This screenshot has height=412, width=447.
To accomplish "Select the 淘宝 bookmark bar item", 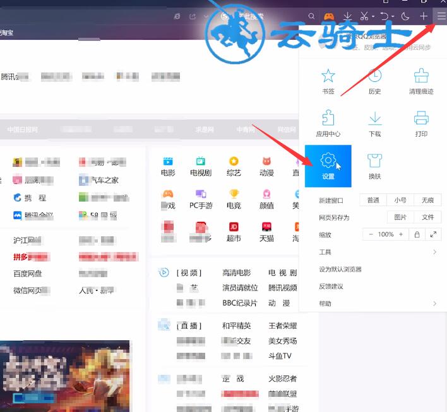I will 6,33.
